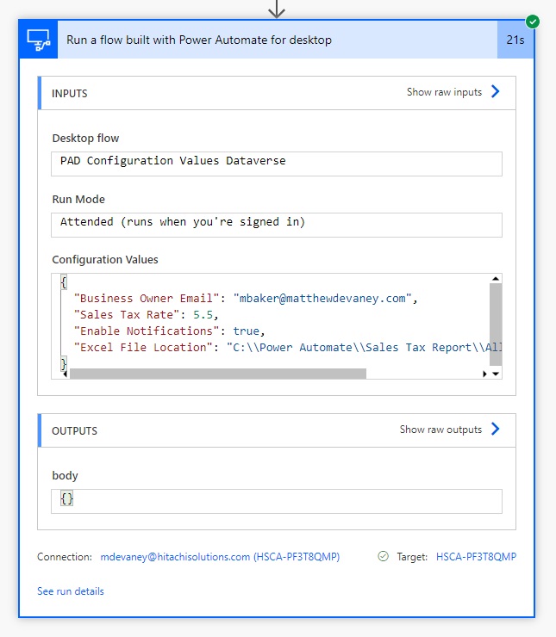556x637 pixels.
Task: Click the chevron beside Show raw inputs
Action: pyautogui.click(x=495, y=92)
